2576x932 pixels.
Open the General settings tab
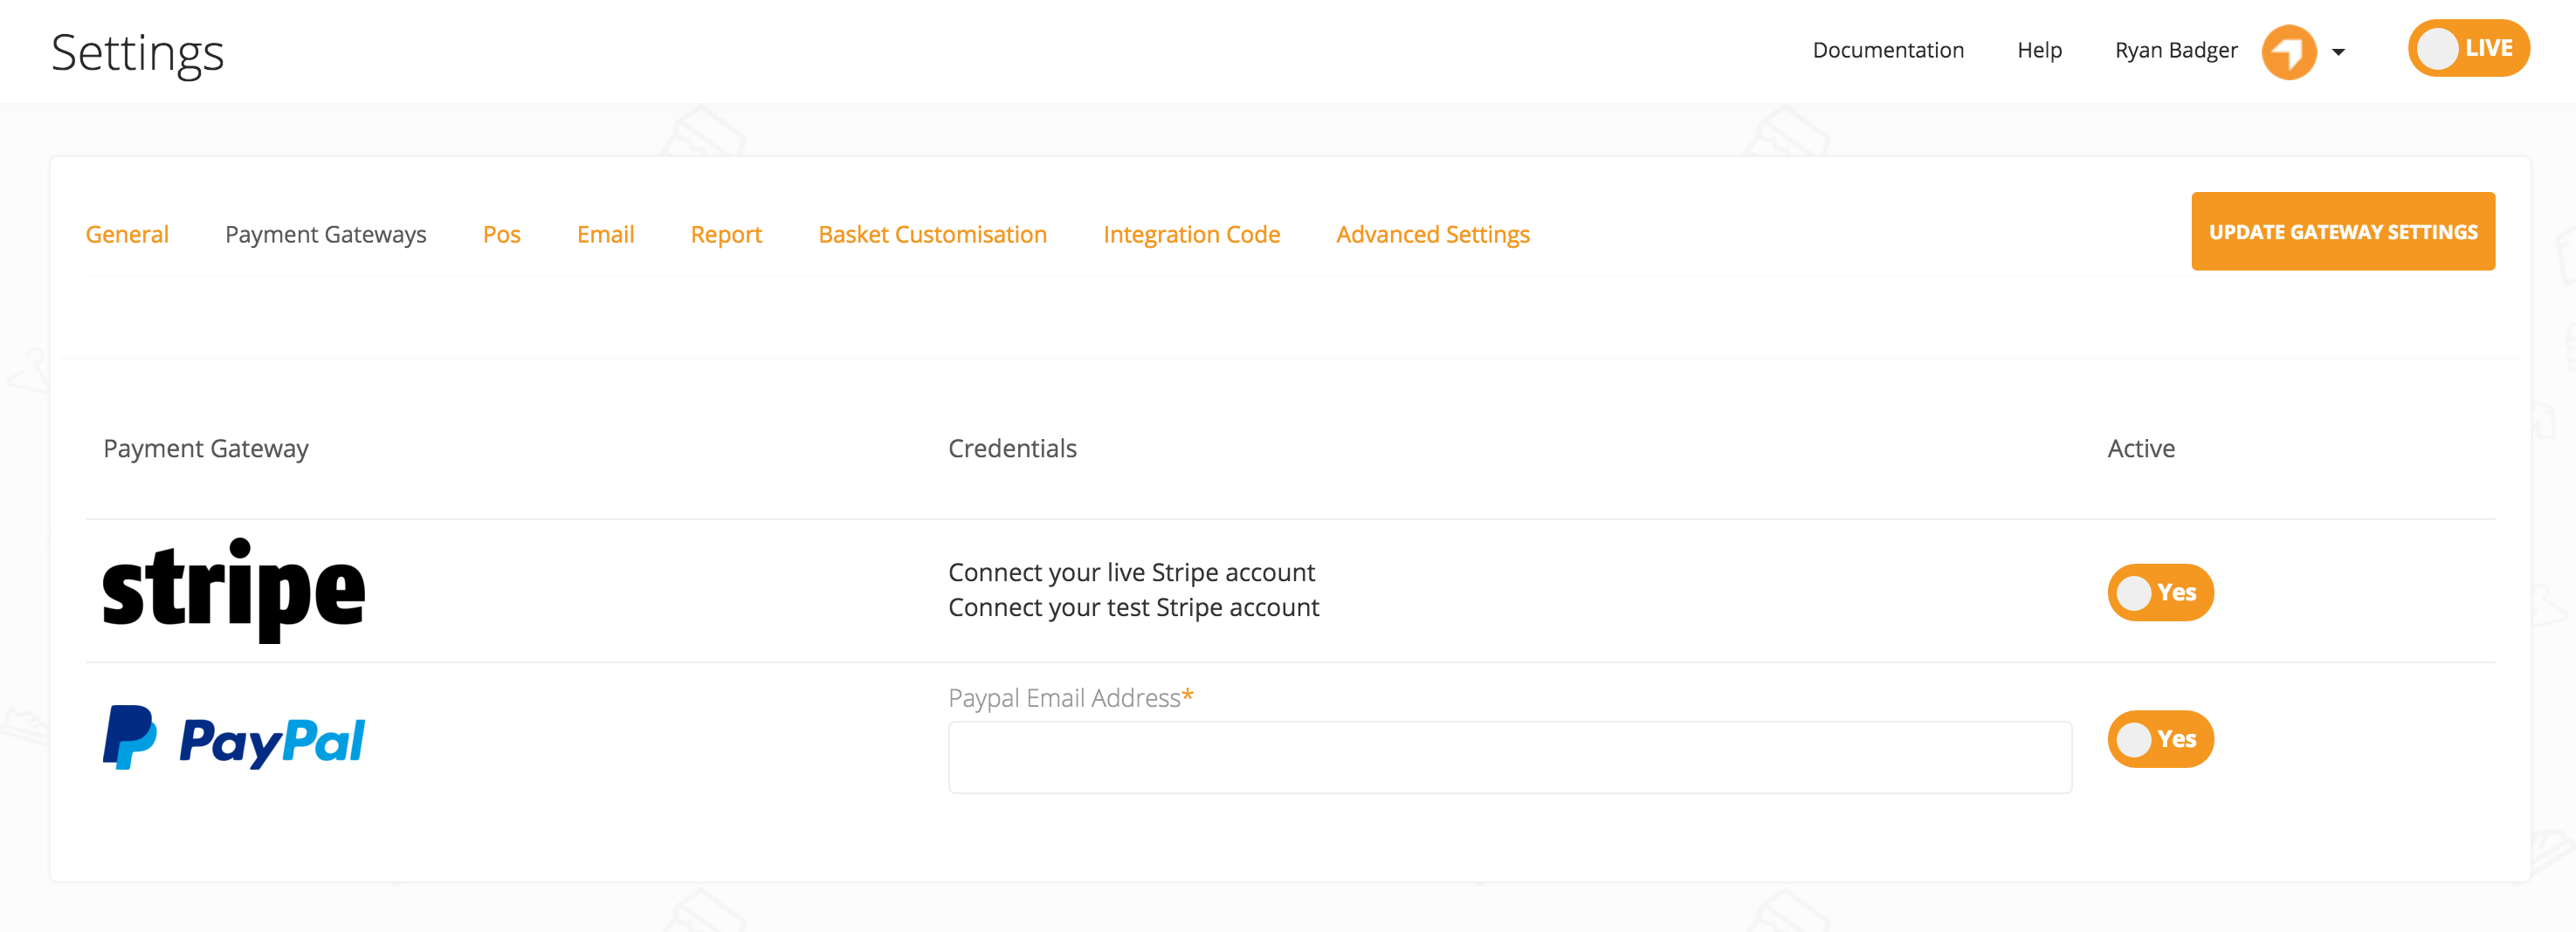coord(127,235)
